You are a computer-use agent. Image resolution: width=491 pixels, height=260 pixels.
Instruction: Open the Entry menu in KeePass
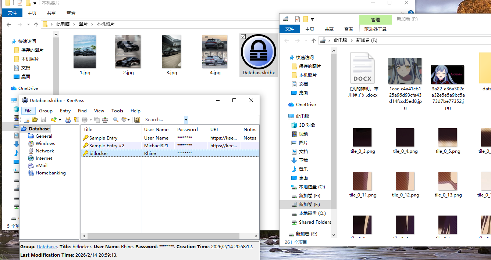coord(65,111)
